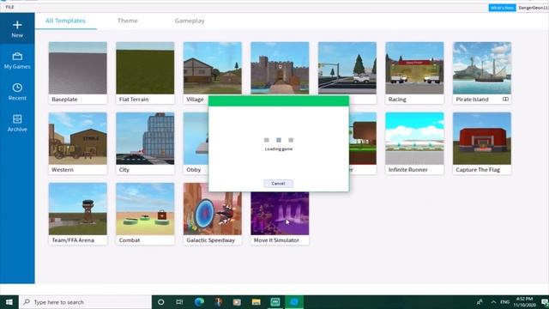Viewport: 549px width, 309px height.
Task: Open the Recent games section
Action: coord(17,92)
